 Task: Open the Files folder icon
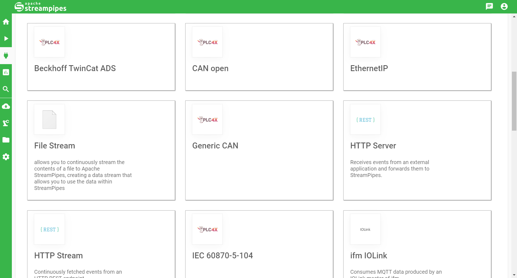click(x=6, y=140)
